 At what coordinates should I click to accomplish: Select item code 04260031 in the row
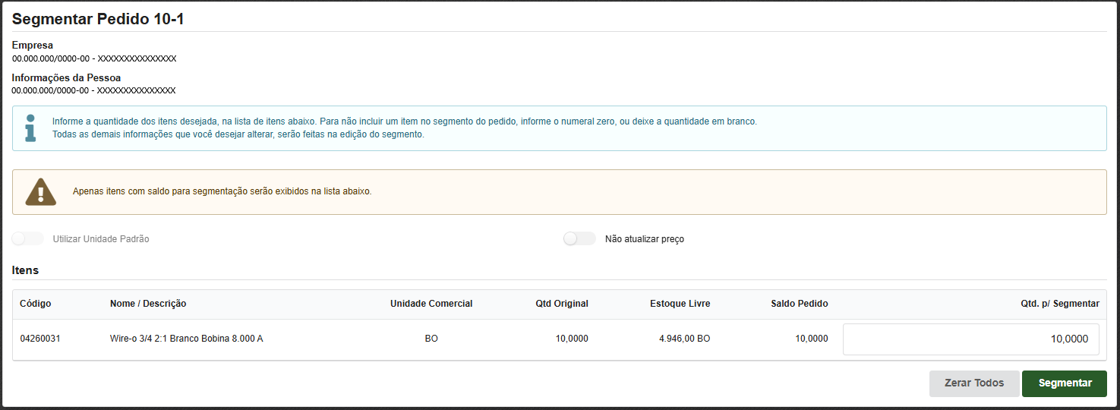click(x=40, y=339)
